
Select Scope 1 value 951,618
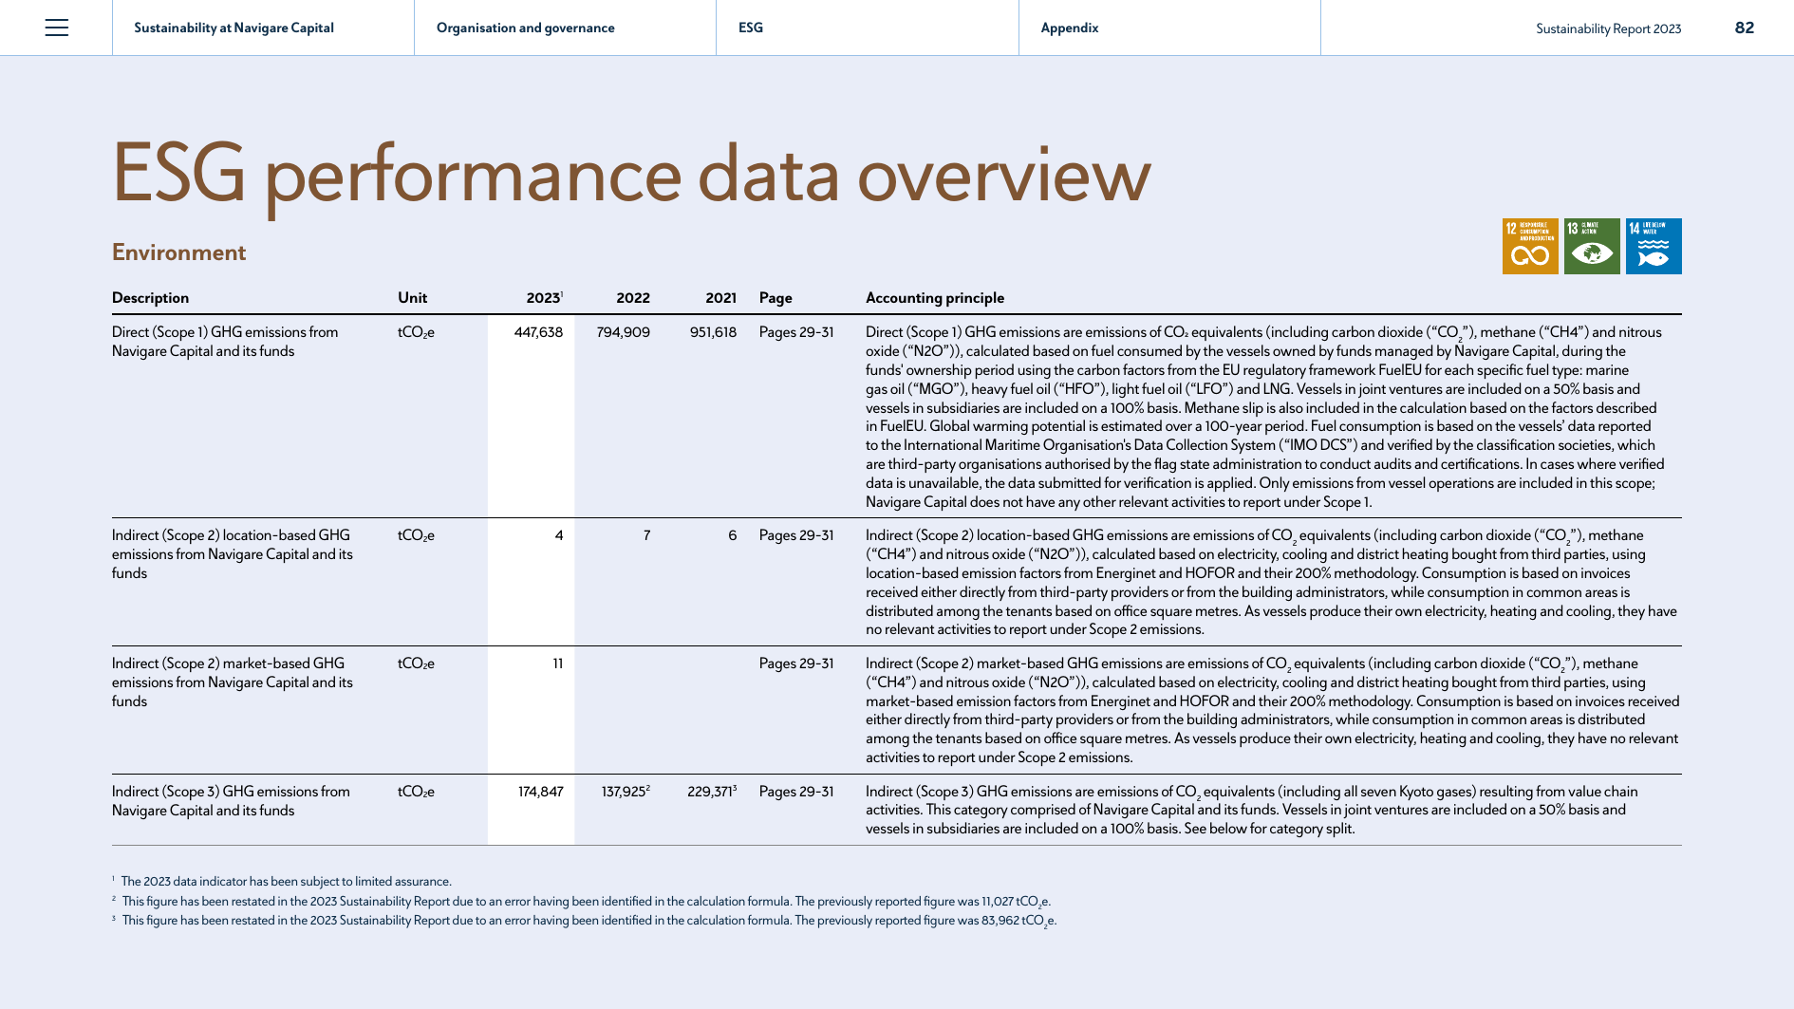tap(713, 332)
